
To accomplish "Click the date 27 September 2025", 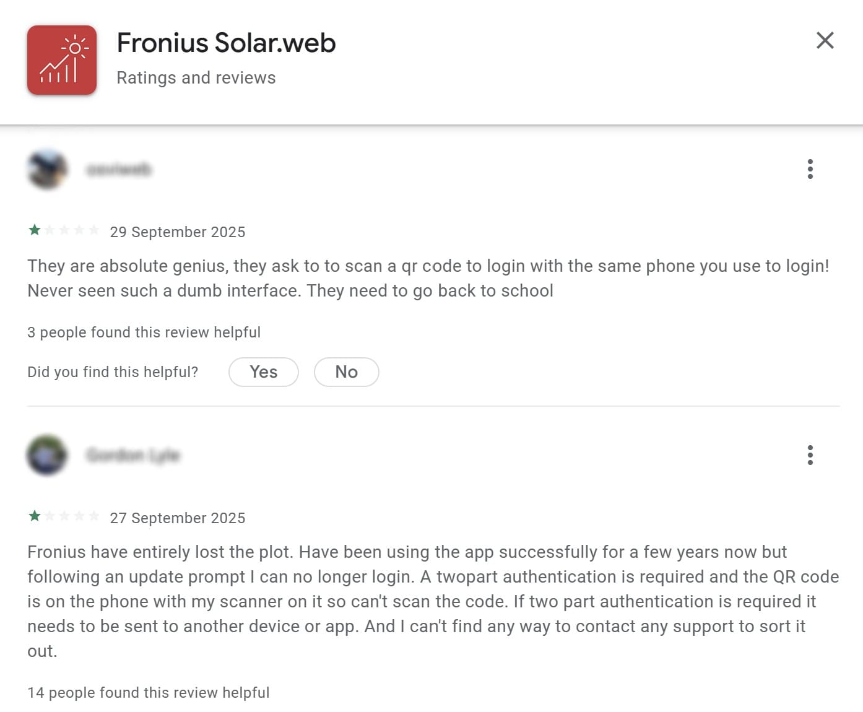I will [178, 518].
